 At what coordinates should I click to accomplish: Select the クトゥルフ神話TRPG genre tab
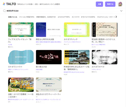click(x=27, y=17)
